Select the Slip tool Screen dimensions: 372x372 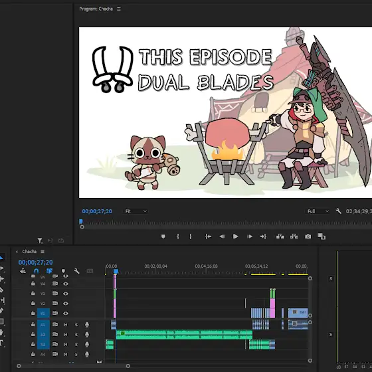coord(2,300)
